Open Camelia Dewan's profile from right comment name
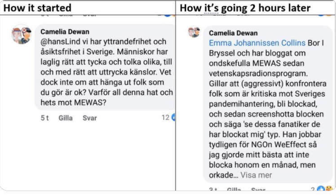 (x=233, y=33)
